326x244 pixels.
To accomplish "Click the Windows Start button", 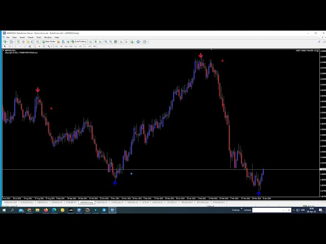I will 4,210.
